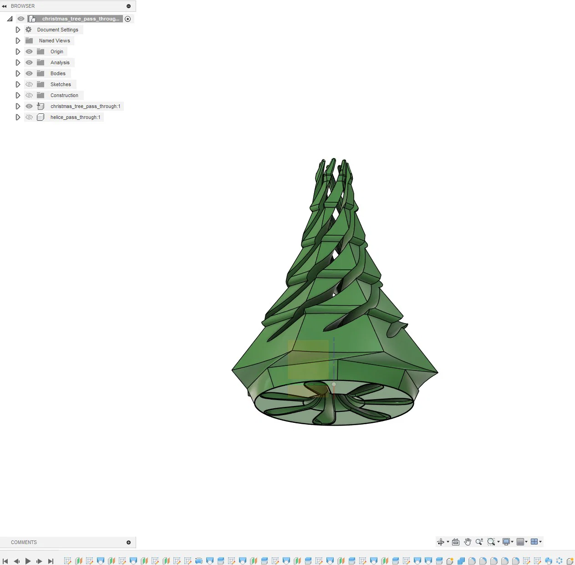Click the Browser panel minus button
Viewport: 575px width, 565px height.
point(128,6)
